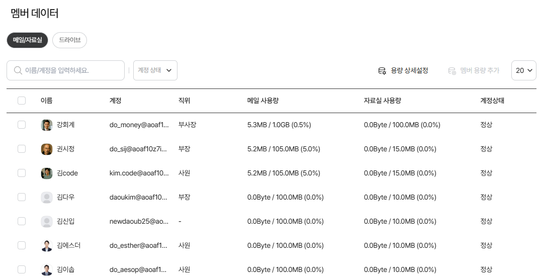Click the 메일 사용량 column header
The width and height of the screenshot is (543, 279).
(x=263, y=101)
